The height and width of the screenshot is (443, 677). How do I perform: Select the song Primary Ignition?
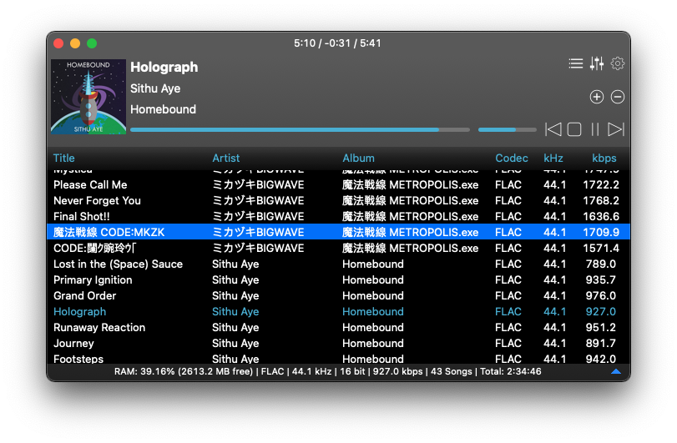[x=339, y=280]
